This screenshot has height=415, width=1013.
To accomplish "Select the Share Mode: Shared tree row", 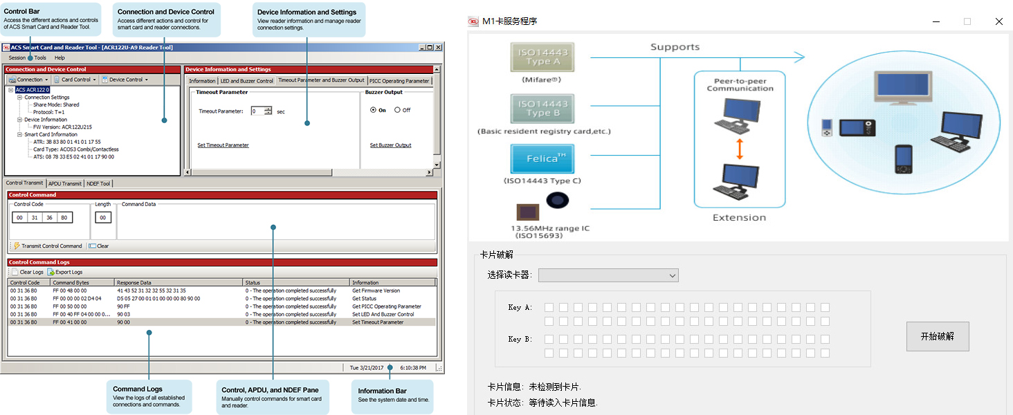I will 56,105.
